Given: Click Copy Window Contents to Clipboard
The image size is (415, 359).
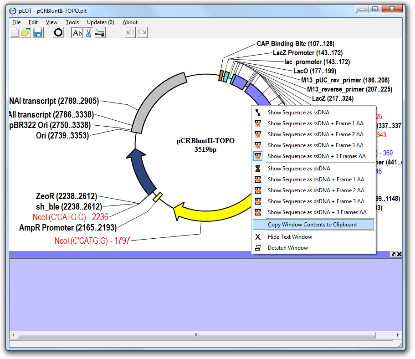Looking at the screenshot, I should [312, 225].
